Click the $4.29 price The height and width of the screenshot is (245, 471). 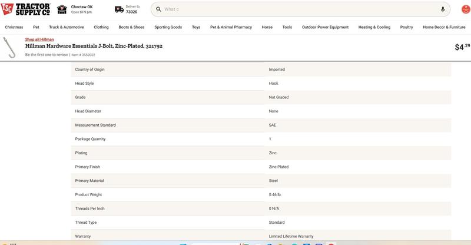pyautogui.click(x=462, y=47)
